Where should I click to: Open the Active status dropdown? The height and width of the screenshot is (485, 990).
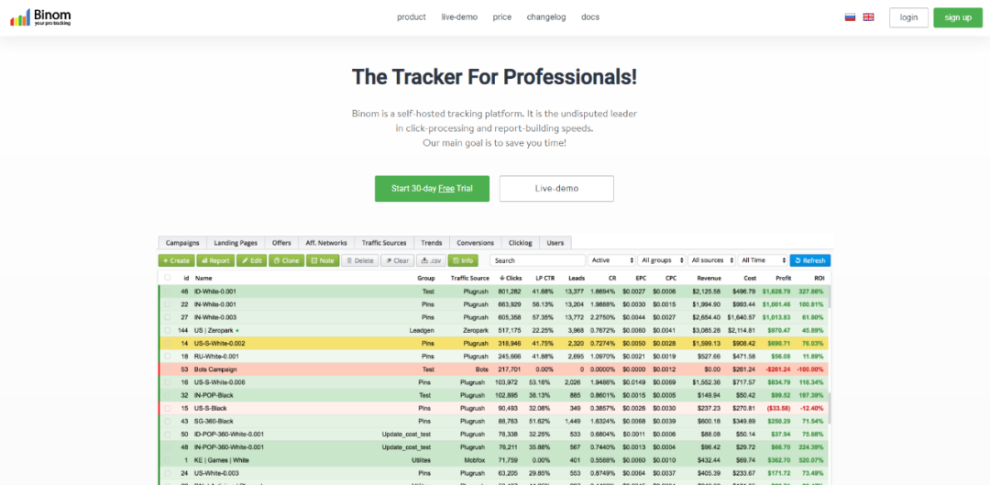pyautogui.click(x=611, y=260)
